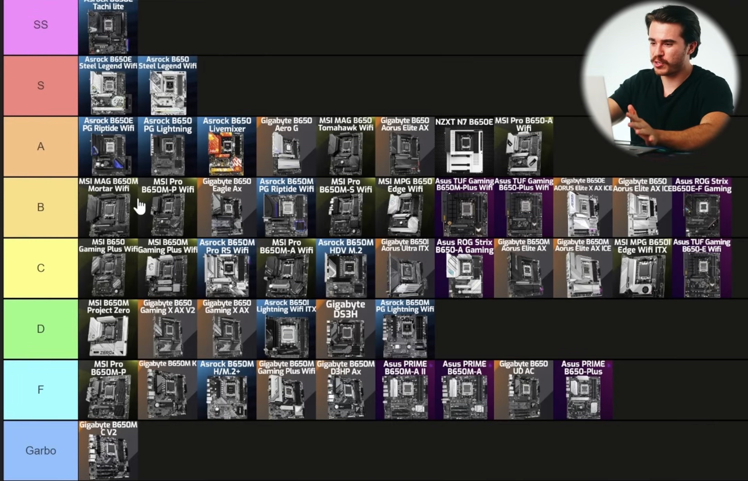Select Gigabyte B650E AORUS Elite X AX ICE tile
Screen dimensions: 748x481
583,207
